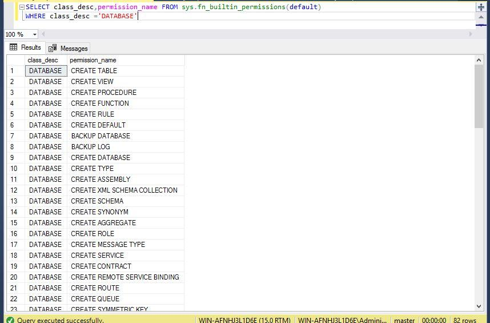Click the CREATE TYPE cell
490x323 pixels.
coord(126,169)
